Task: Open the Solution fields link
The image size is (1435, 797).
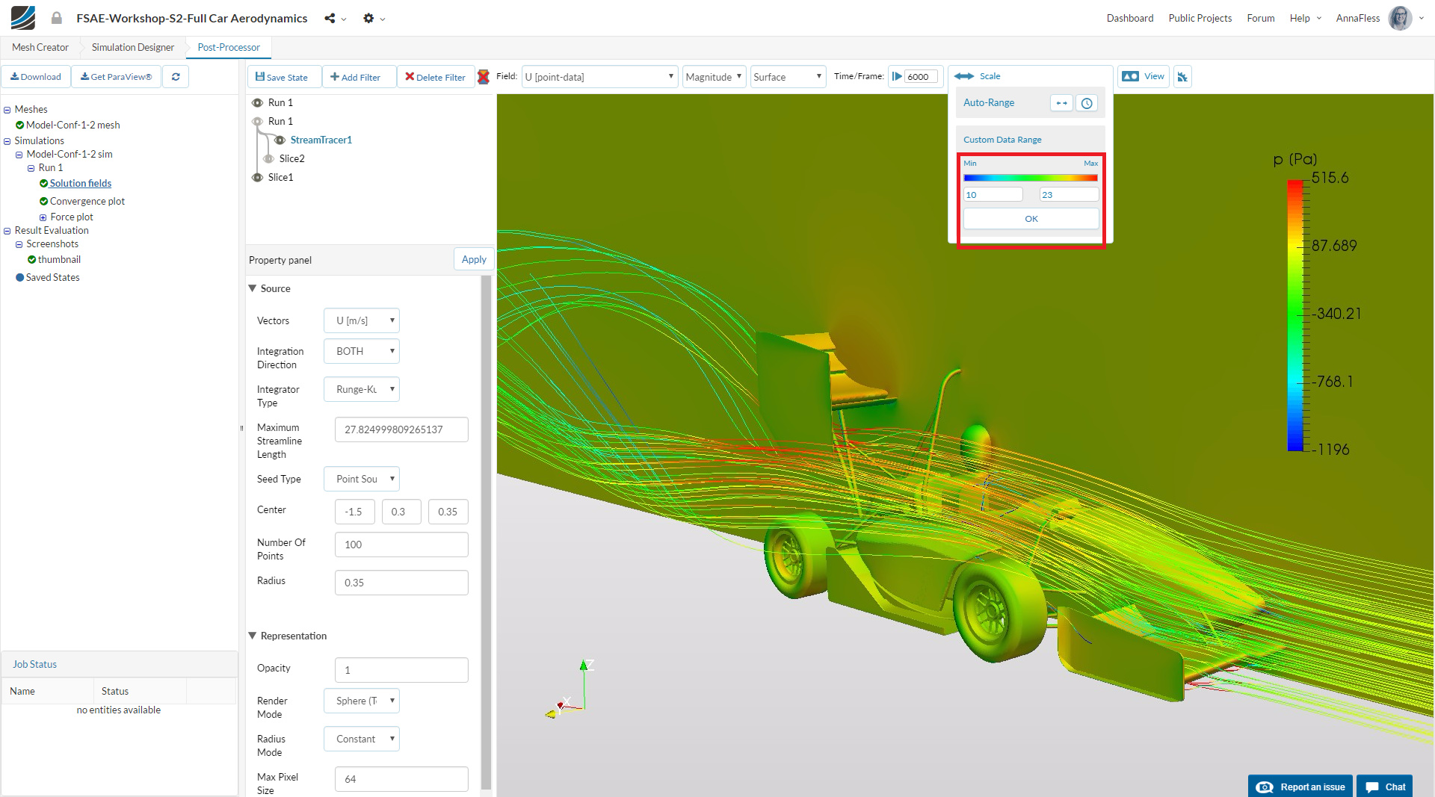Action: click(x=80, y=183)
